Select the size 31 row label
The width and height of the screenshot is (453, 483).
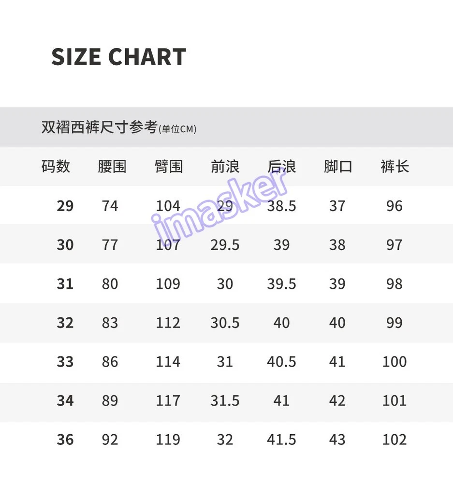coord(65,284)
